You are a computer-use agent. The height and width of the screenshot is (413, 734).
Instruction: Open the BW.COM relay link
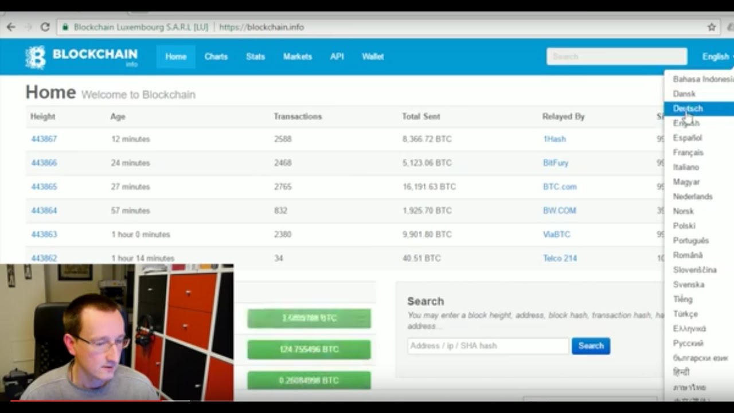pyautogui.click(x=559, y=211)
